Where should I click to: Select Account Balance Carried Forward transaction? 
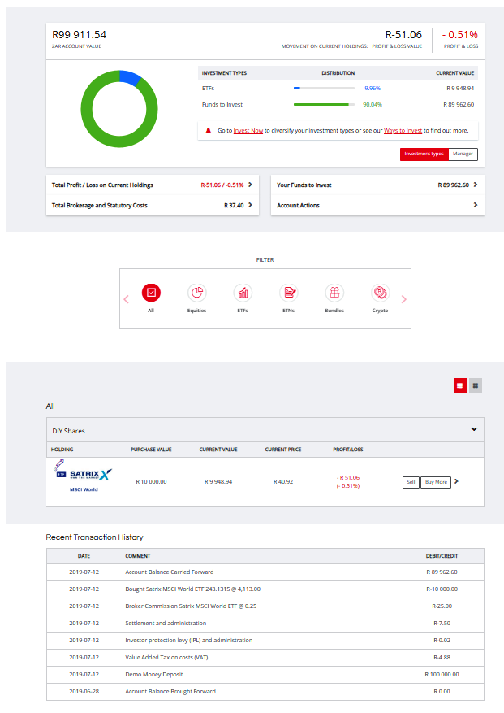coord(265,572)
